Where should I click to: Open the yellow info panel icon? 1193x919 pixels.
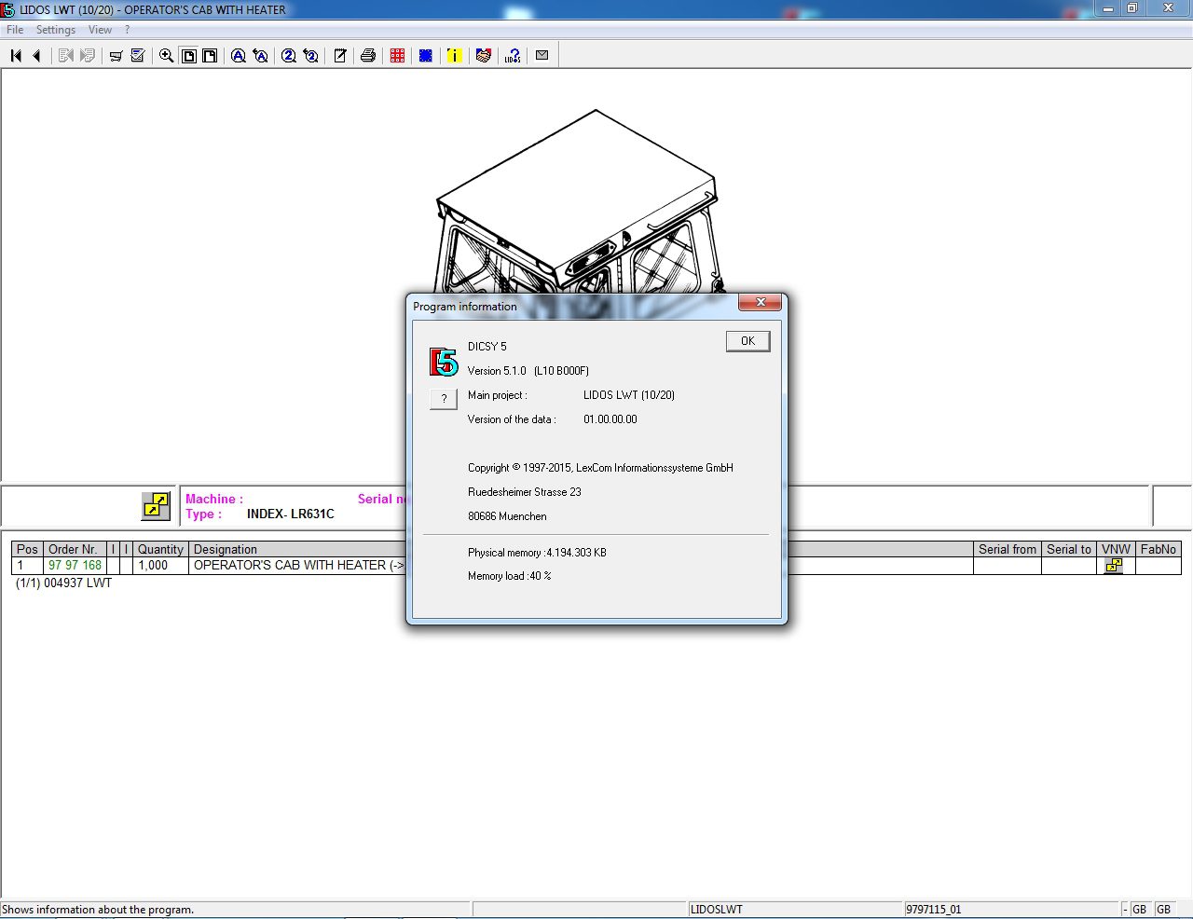[454, 55]
